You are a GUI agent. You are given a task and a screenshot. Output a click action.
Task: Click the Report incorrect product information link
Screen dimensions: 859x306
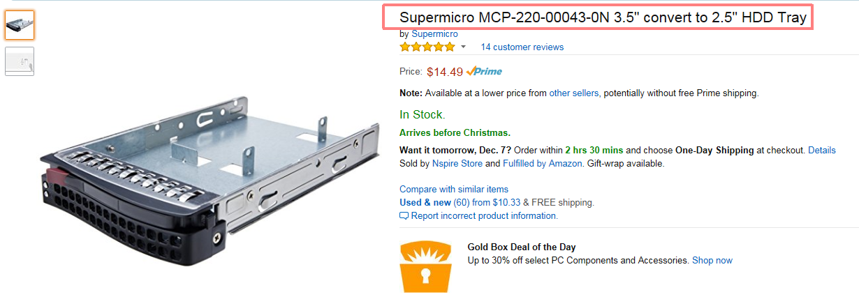484,216
